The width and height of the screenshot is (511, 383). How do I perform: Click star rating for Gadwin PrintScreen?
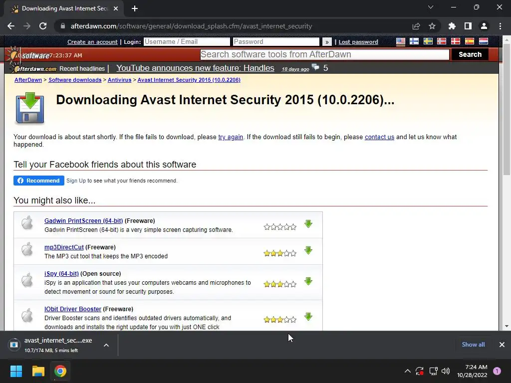[280, 227]
